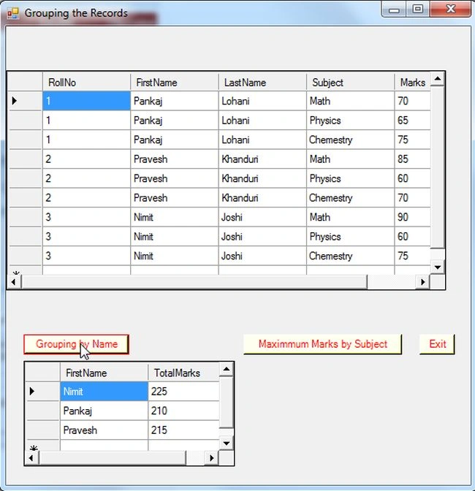
Task: Select the Marks cell '65'
Action: coord(412,121)
